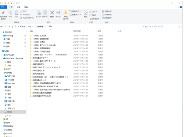Open 视频 folder in sidebar
The height and width of the screenshot is (137, 184).
pos(8,87)
